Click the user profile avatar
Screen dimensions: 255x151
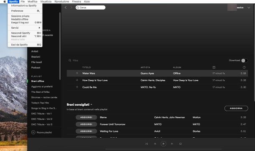tap(232, 7)
